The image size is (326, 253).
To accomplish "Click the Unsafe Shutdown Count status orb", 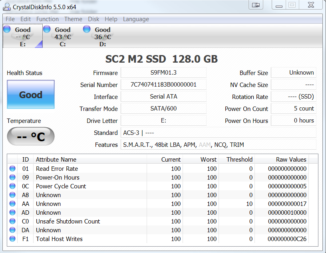I will [x=13, y=221].
